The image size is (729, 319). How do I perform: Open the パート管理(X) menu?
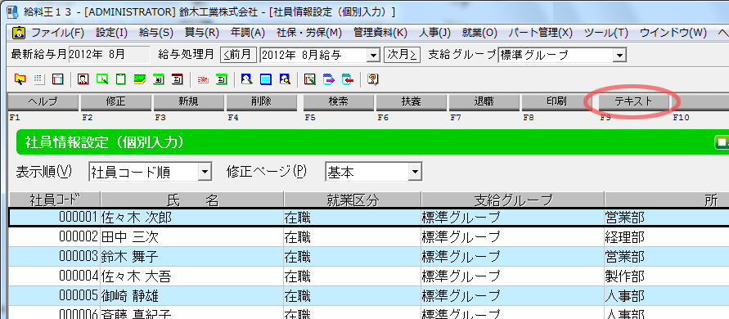point(540,33)
